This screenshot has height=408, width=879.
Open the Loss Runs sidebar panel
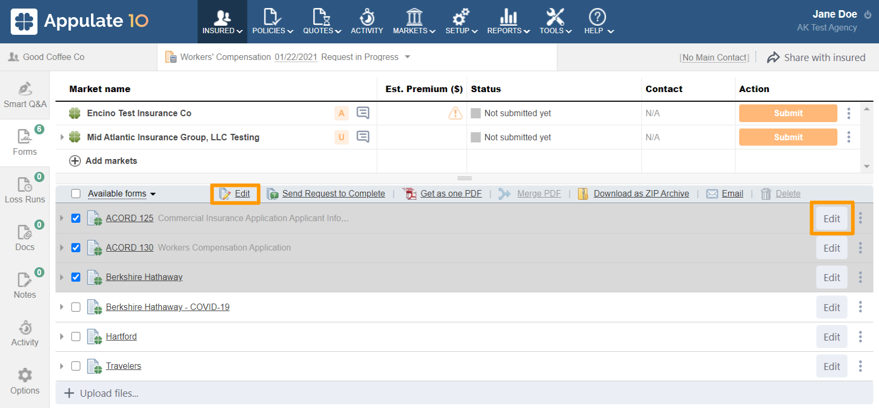click(x=25, y=190)
